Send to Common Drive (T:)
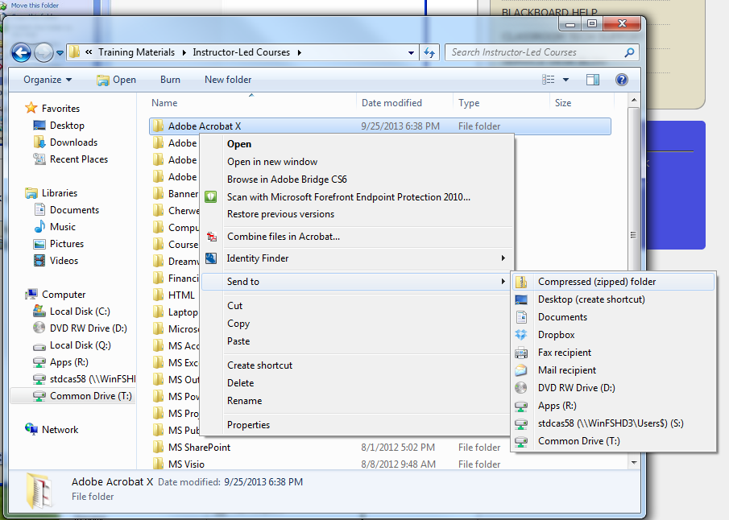Image resolution: width=729 pixels, height=520 pixels. pyautogui.click(x=613, y=441)
